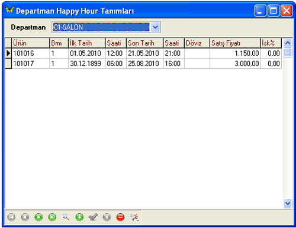The image size is (296, 228).
Task: Click the İsk% value for 101017
Action: [271, 63]
